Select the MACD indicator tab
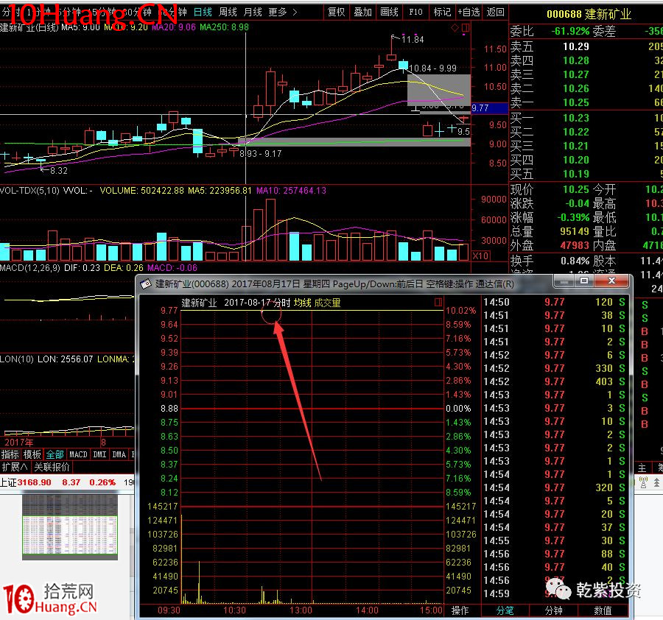The height and width of the screenshot is (620, 663). pos(78,454)
